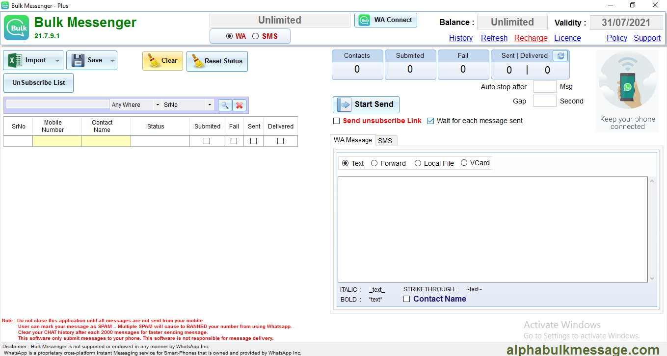Image resolution: width=667 pixels, height=356 pixels.
Task: Choose the Local File radio option
Action: point(418,163)
